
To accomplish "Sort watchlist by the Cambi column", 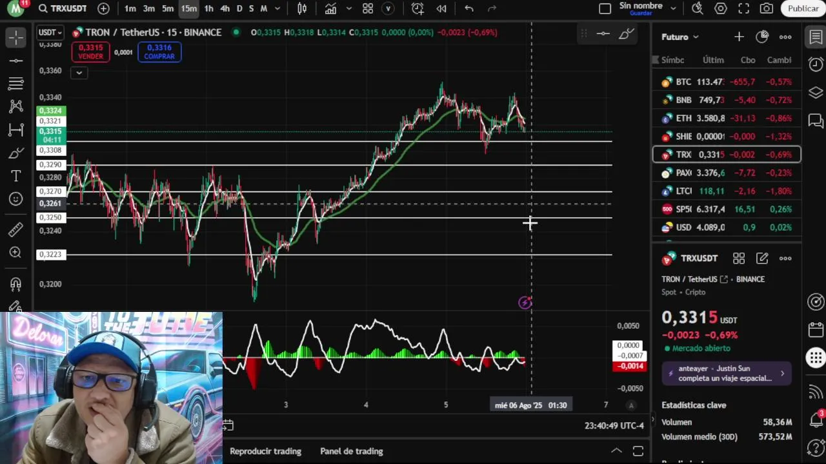I will 779,60.
